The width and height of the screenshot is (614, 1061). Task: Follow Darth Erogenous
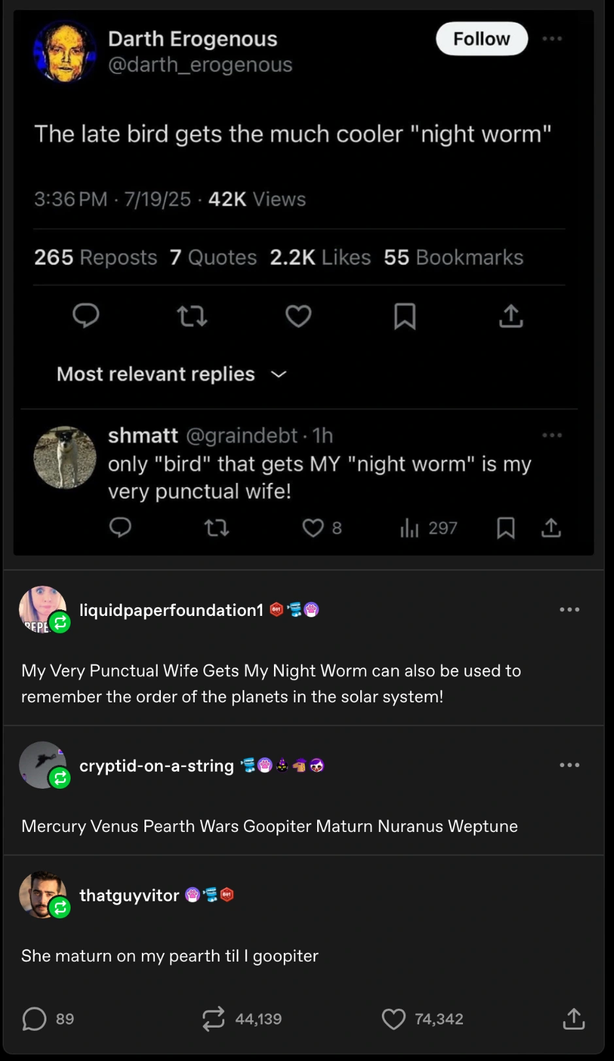click(x=481, y=39)
